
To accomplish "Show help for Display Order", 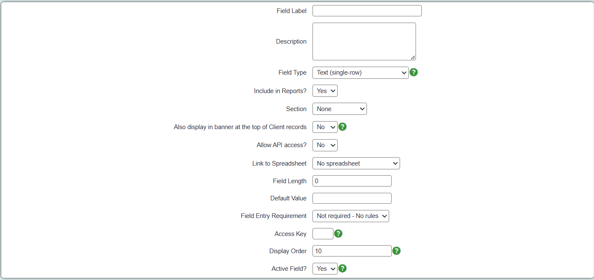I will coord(396,251).
